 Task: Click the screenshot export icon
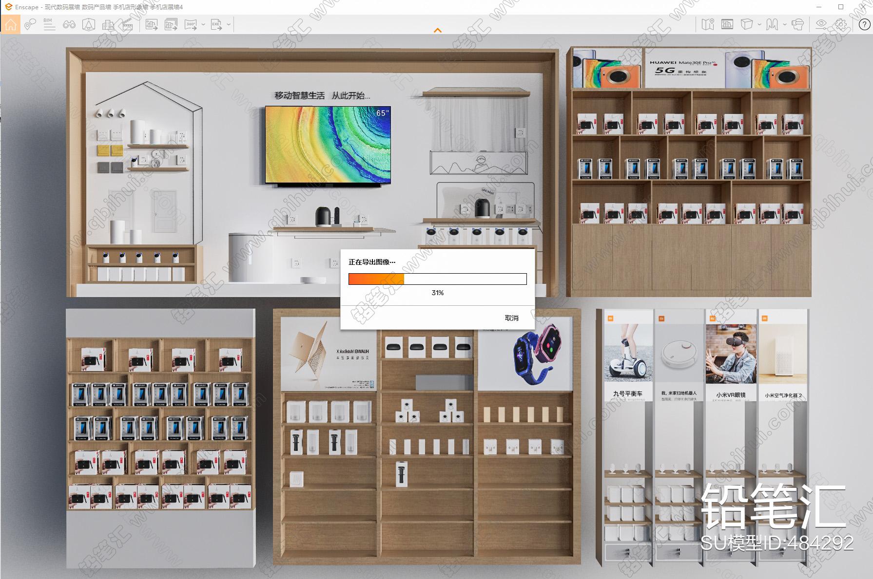[x=152, y=24]
